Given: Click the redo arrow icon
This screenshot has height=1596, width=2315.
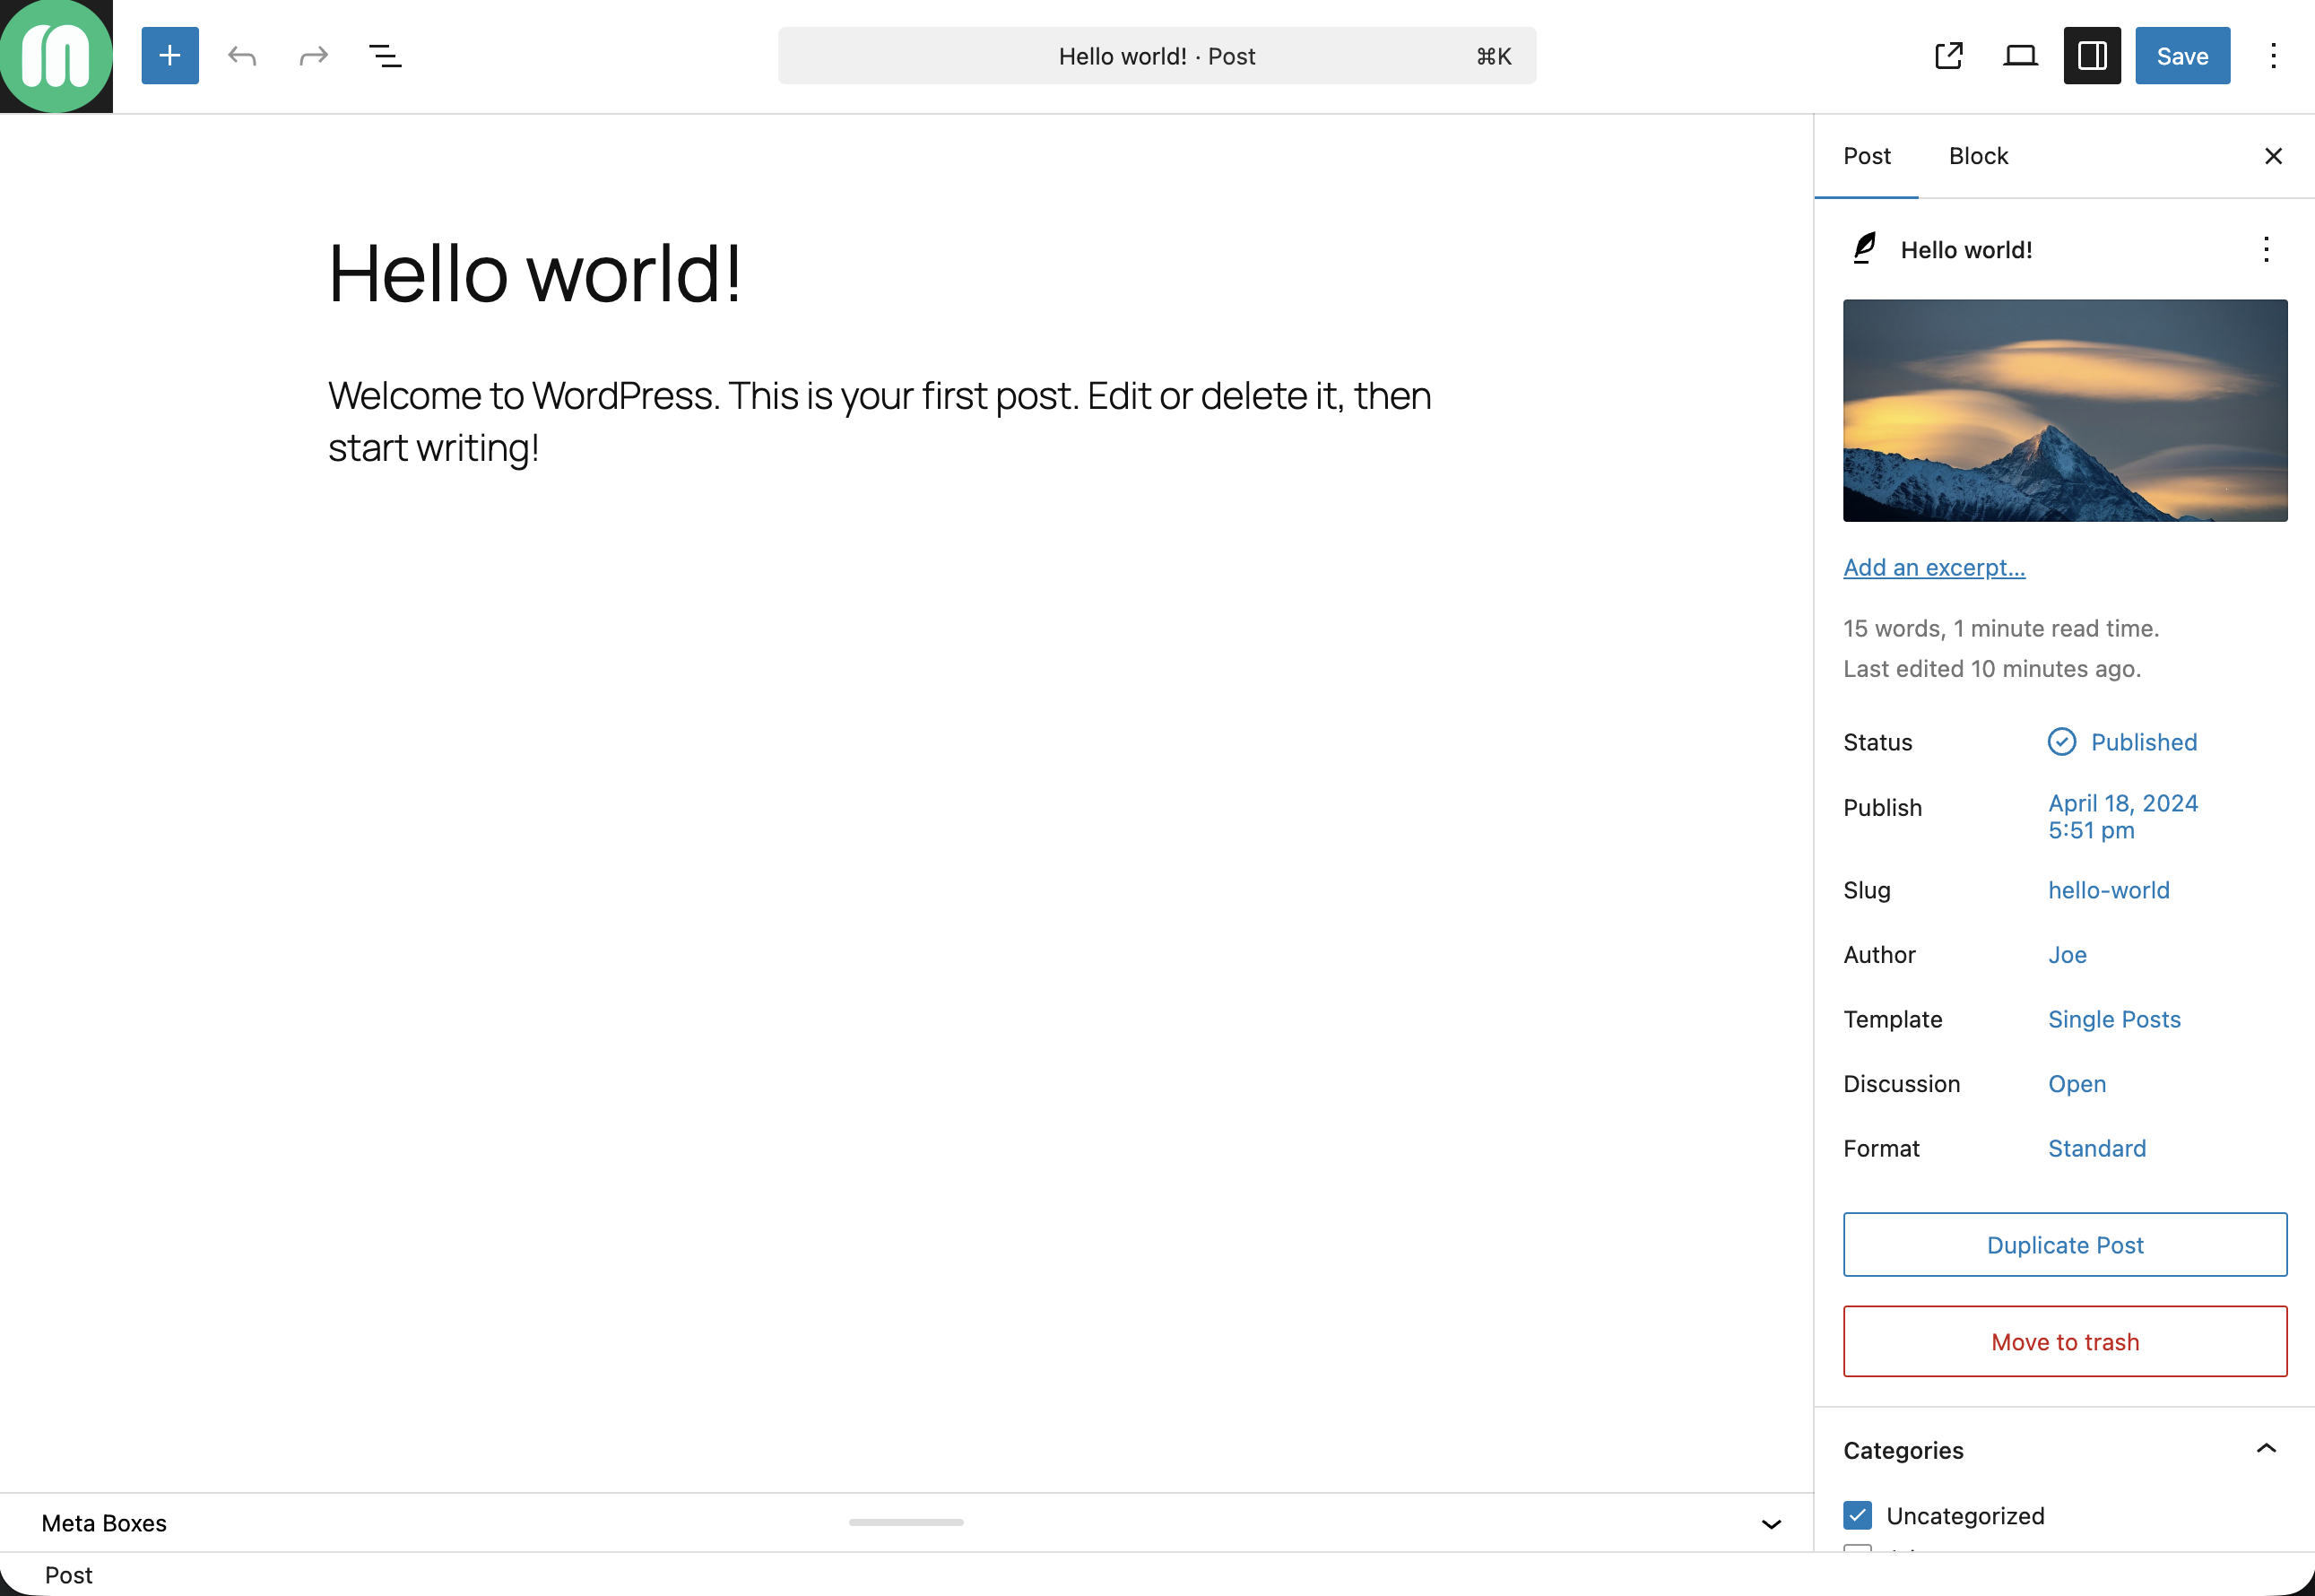Looking at the screenshot, I should point(313,56).
